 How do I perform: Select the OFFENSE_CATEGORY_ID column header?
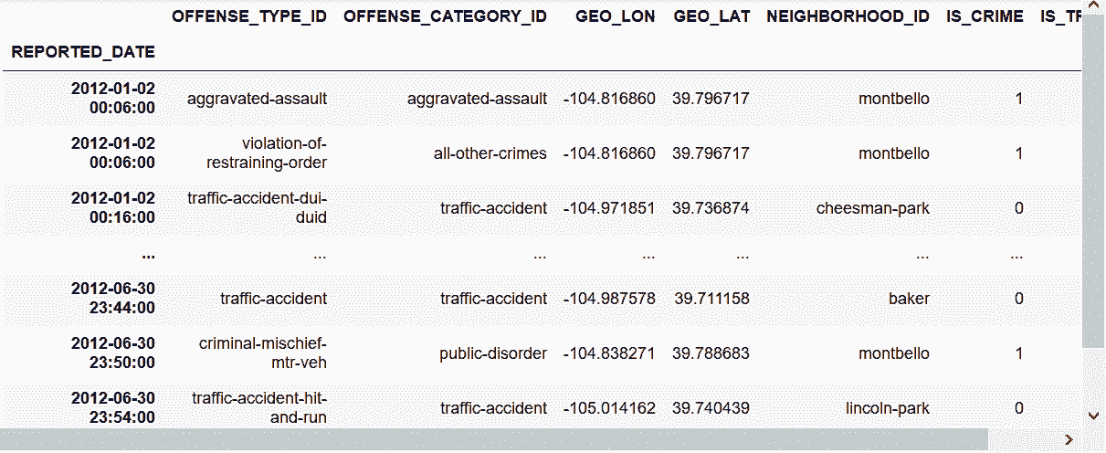tap(445, 17)
